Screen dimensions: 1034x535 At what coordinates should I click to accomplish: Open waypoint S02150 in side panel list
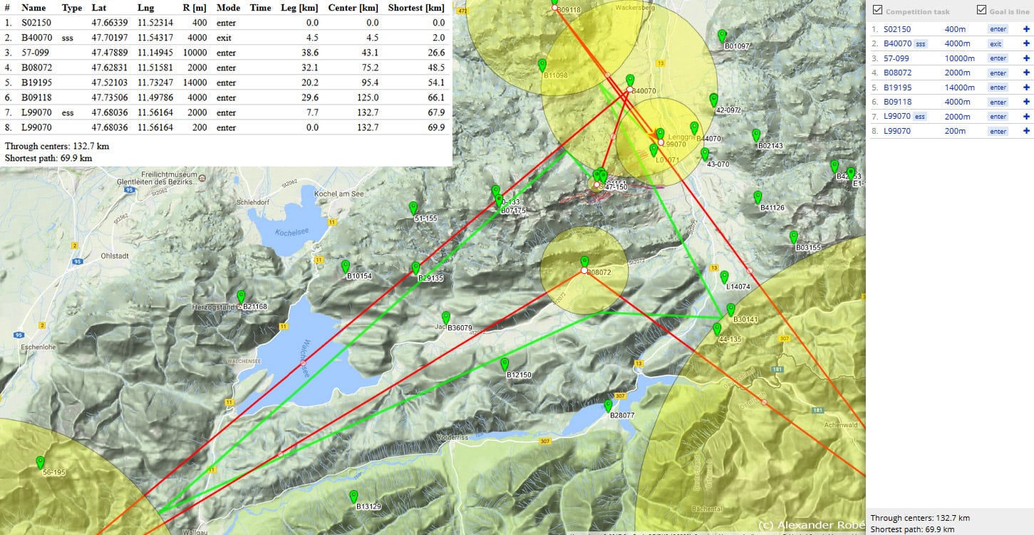[x=897, y=30]
